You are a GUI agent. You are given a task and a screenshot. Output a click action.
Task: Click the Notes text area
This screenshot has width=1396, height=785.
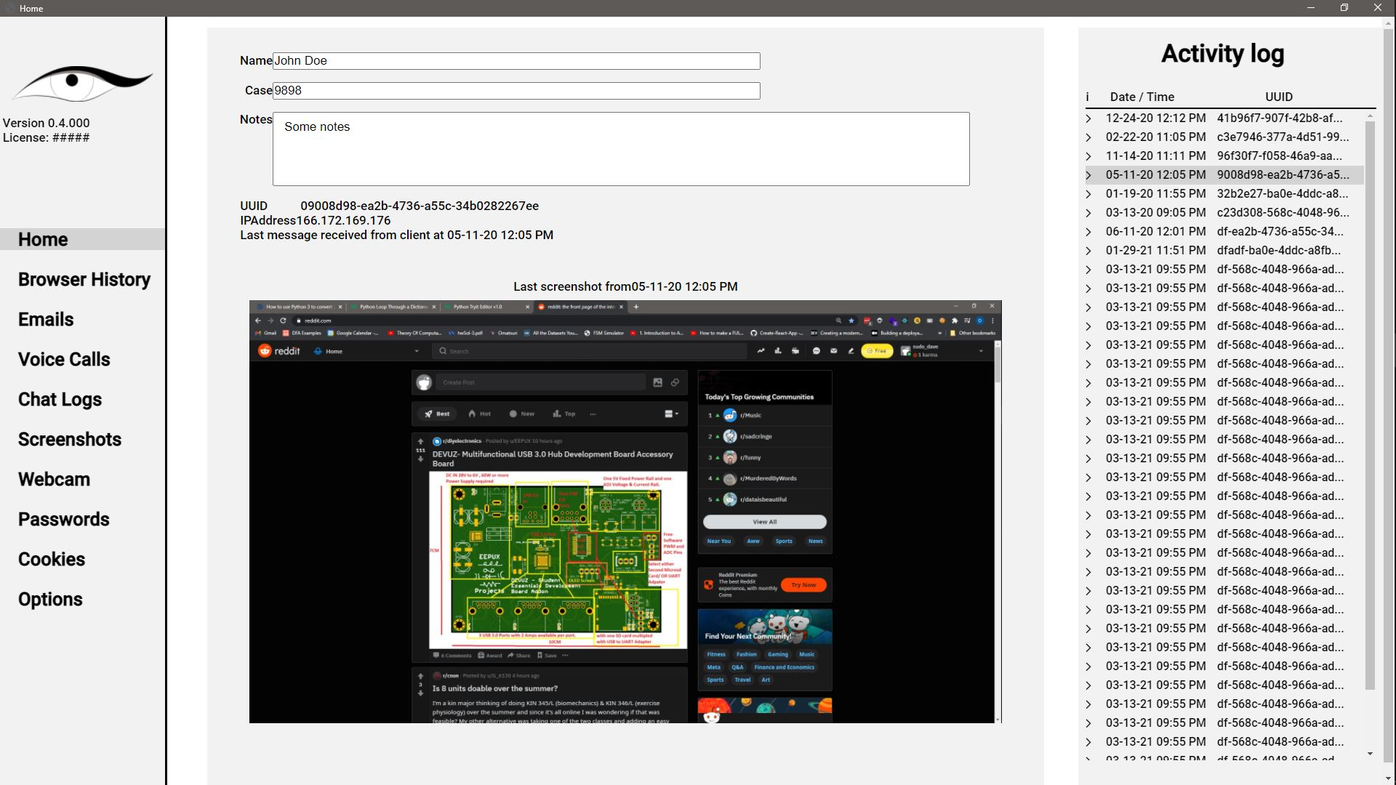pyautogui.click(x=621, y=149)
